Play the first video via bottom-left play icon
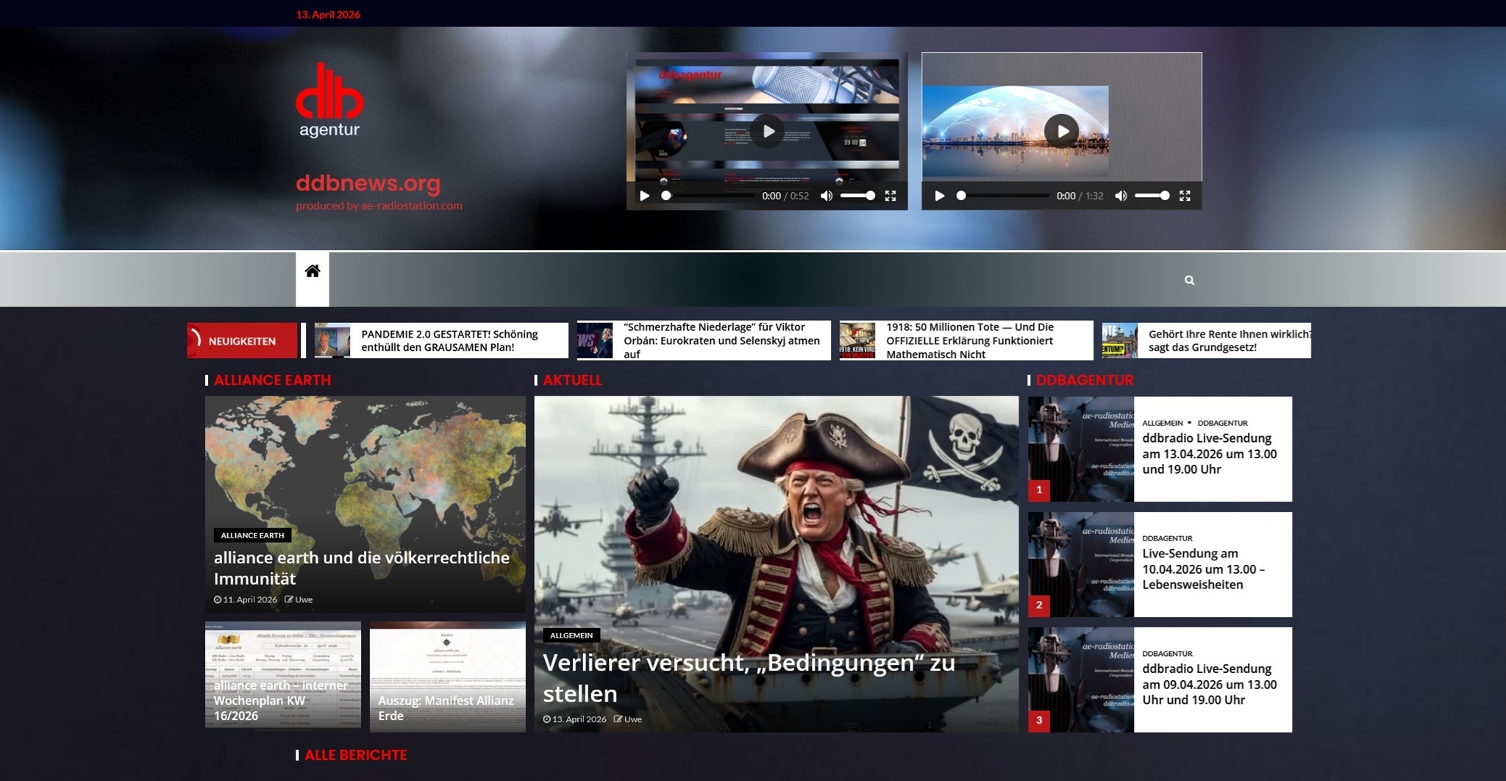 coord(645,196)
